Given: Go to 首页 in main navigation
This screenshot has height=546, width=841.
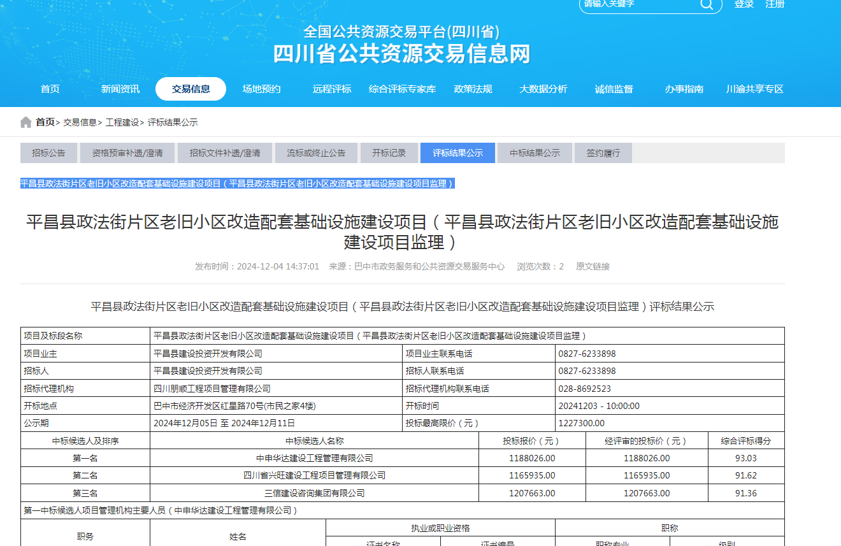Looking at the screenshot, I should pyautogui.click(x=50, y=89).
